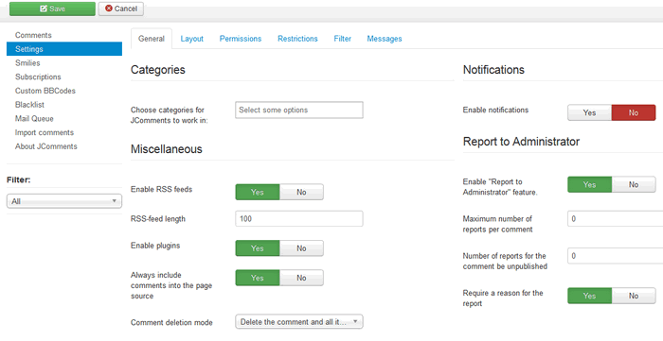The height and width of the screenshot is (341, 663).
Task: Open Blacklist in the sidebar
Action: (29, 105)
